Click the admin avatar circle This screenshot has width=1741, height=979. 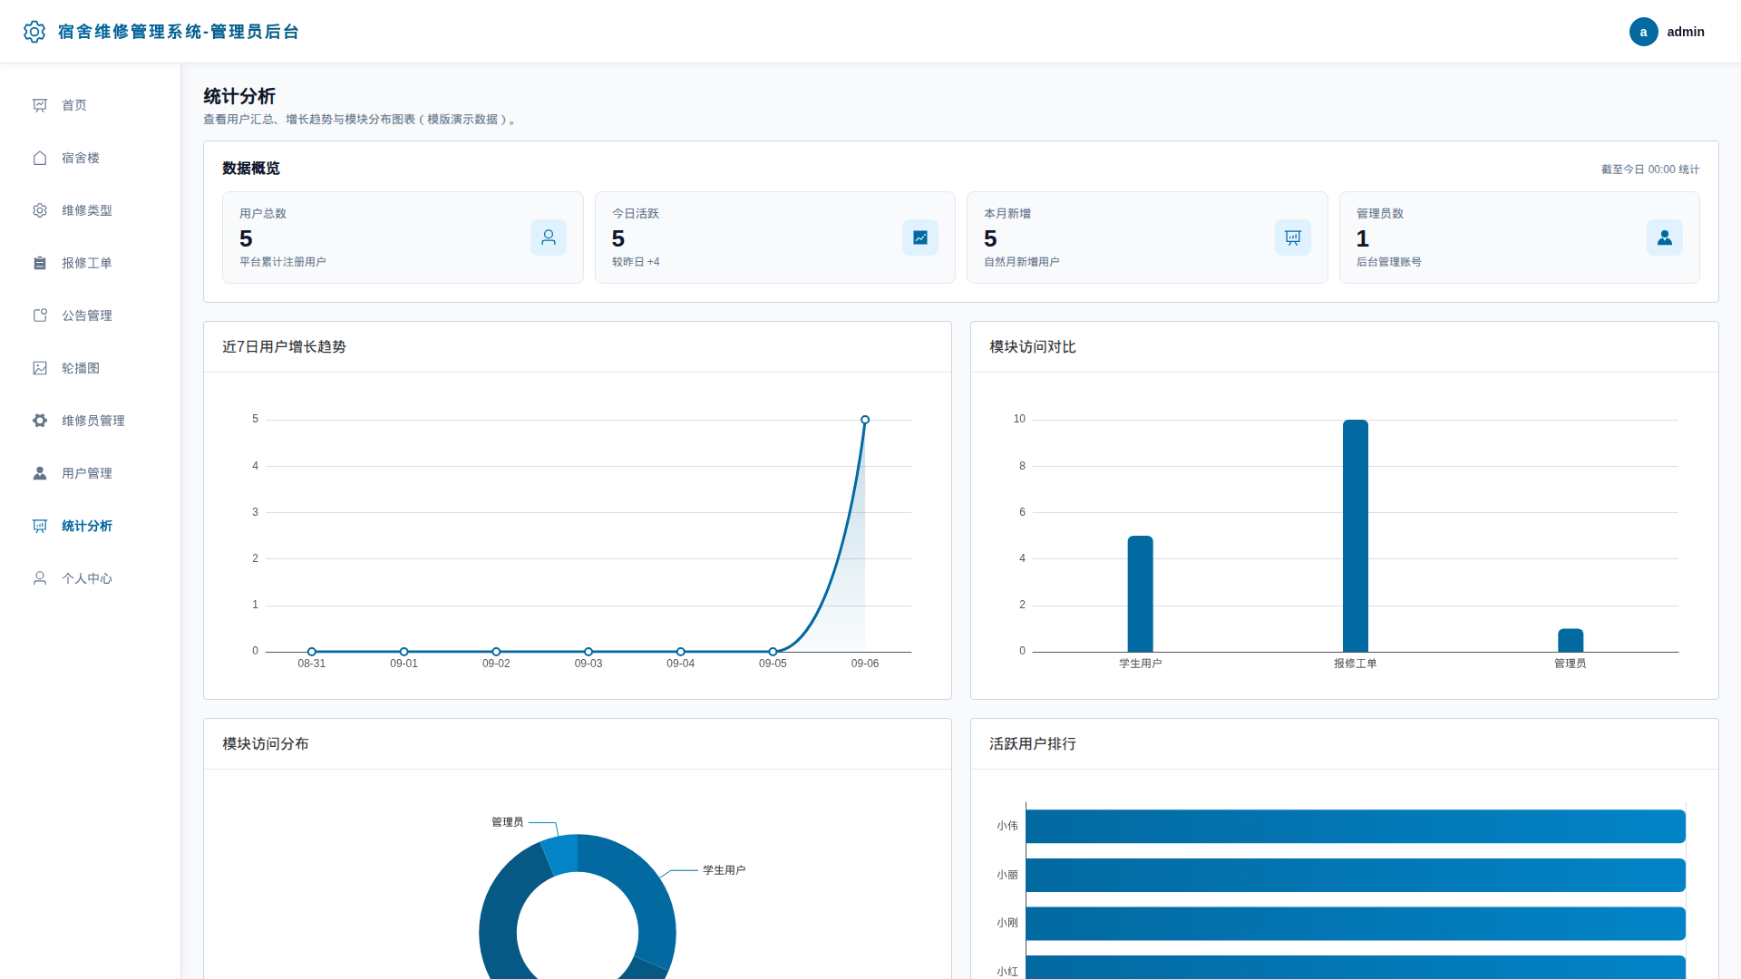pos(1643,32)
